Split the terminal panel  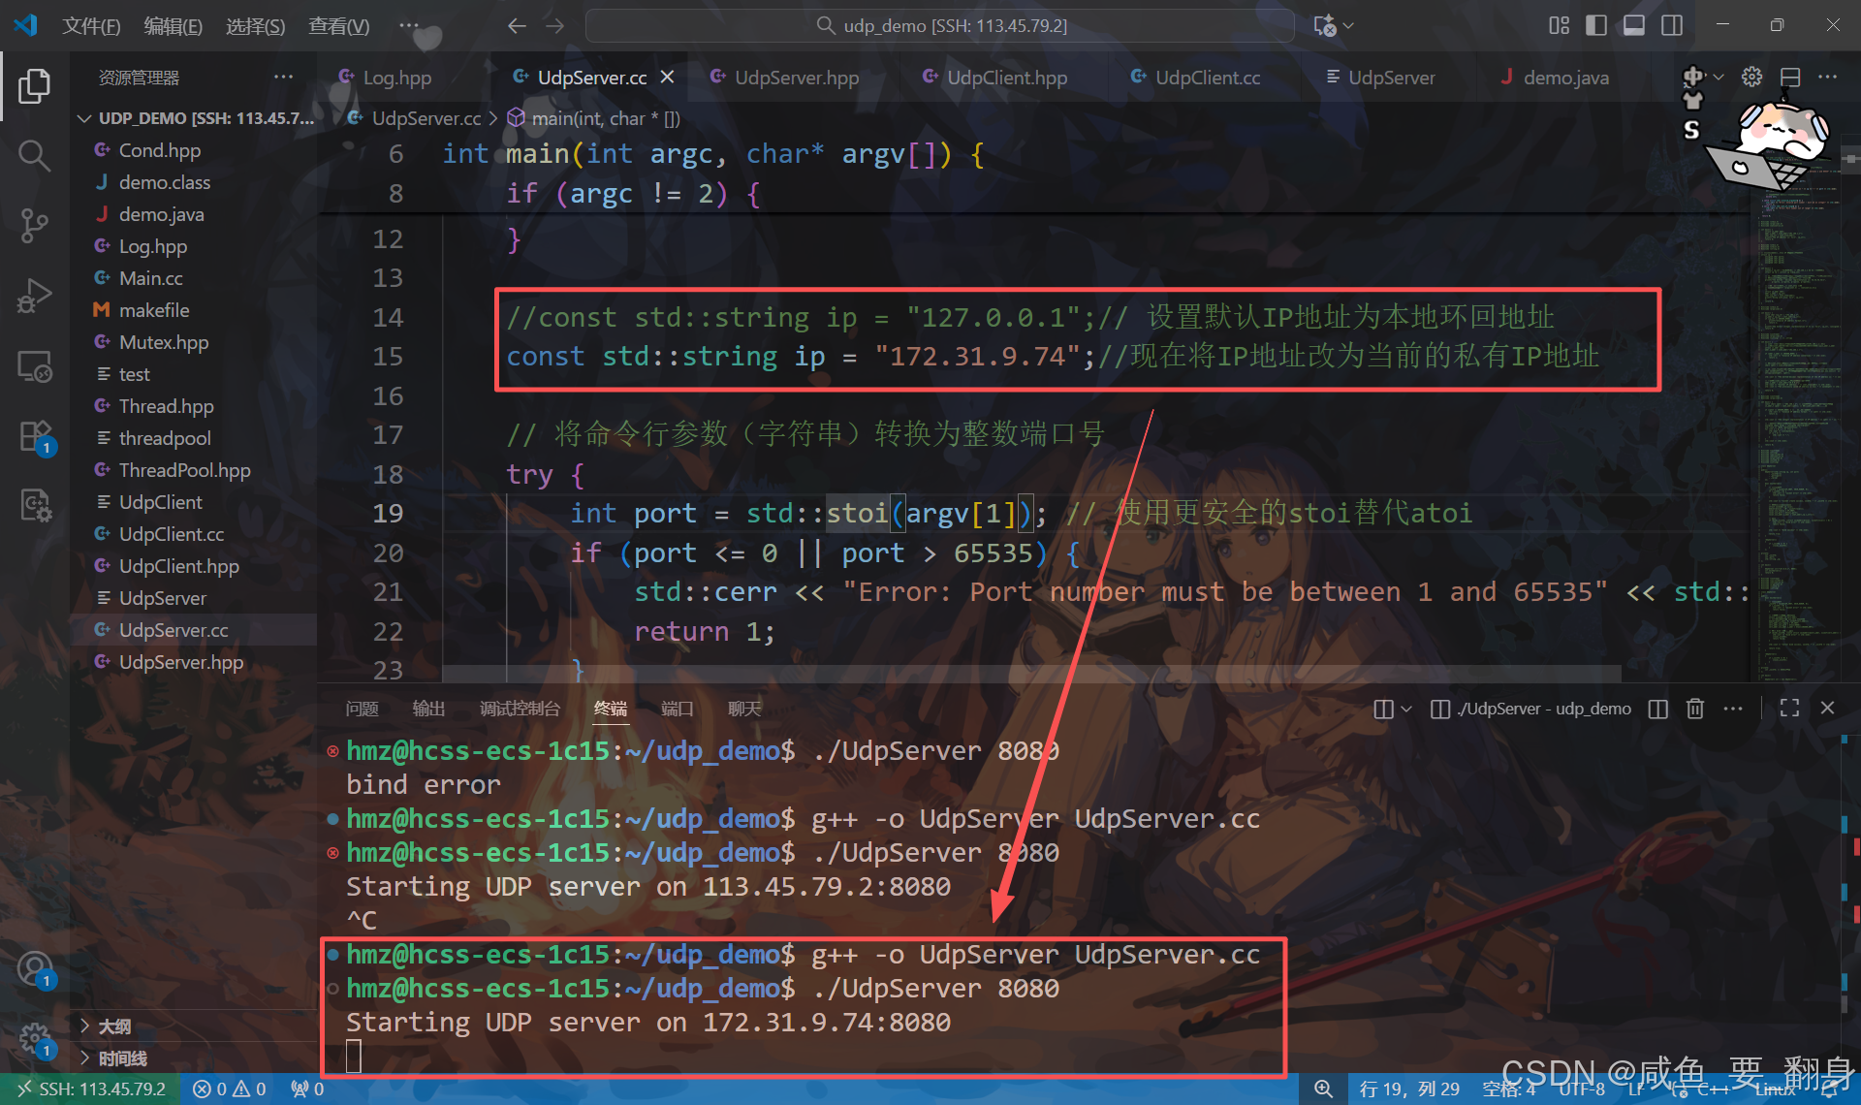1658,709
